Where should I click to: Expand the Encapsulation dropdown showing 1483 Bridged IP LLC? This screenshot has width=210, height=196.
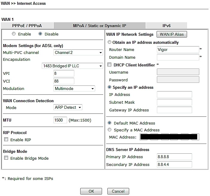click(72, 66)
